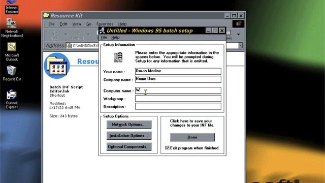Open Network Neighborhood desktop icon
The height and width of the screenshot is (183, 325).
pos(12,28)
